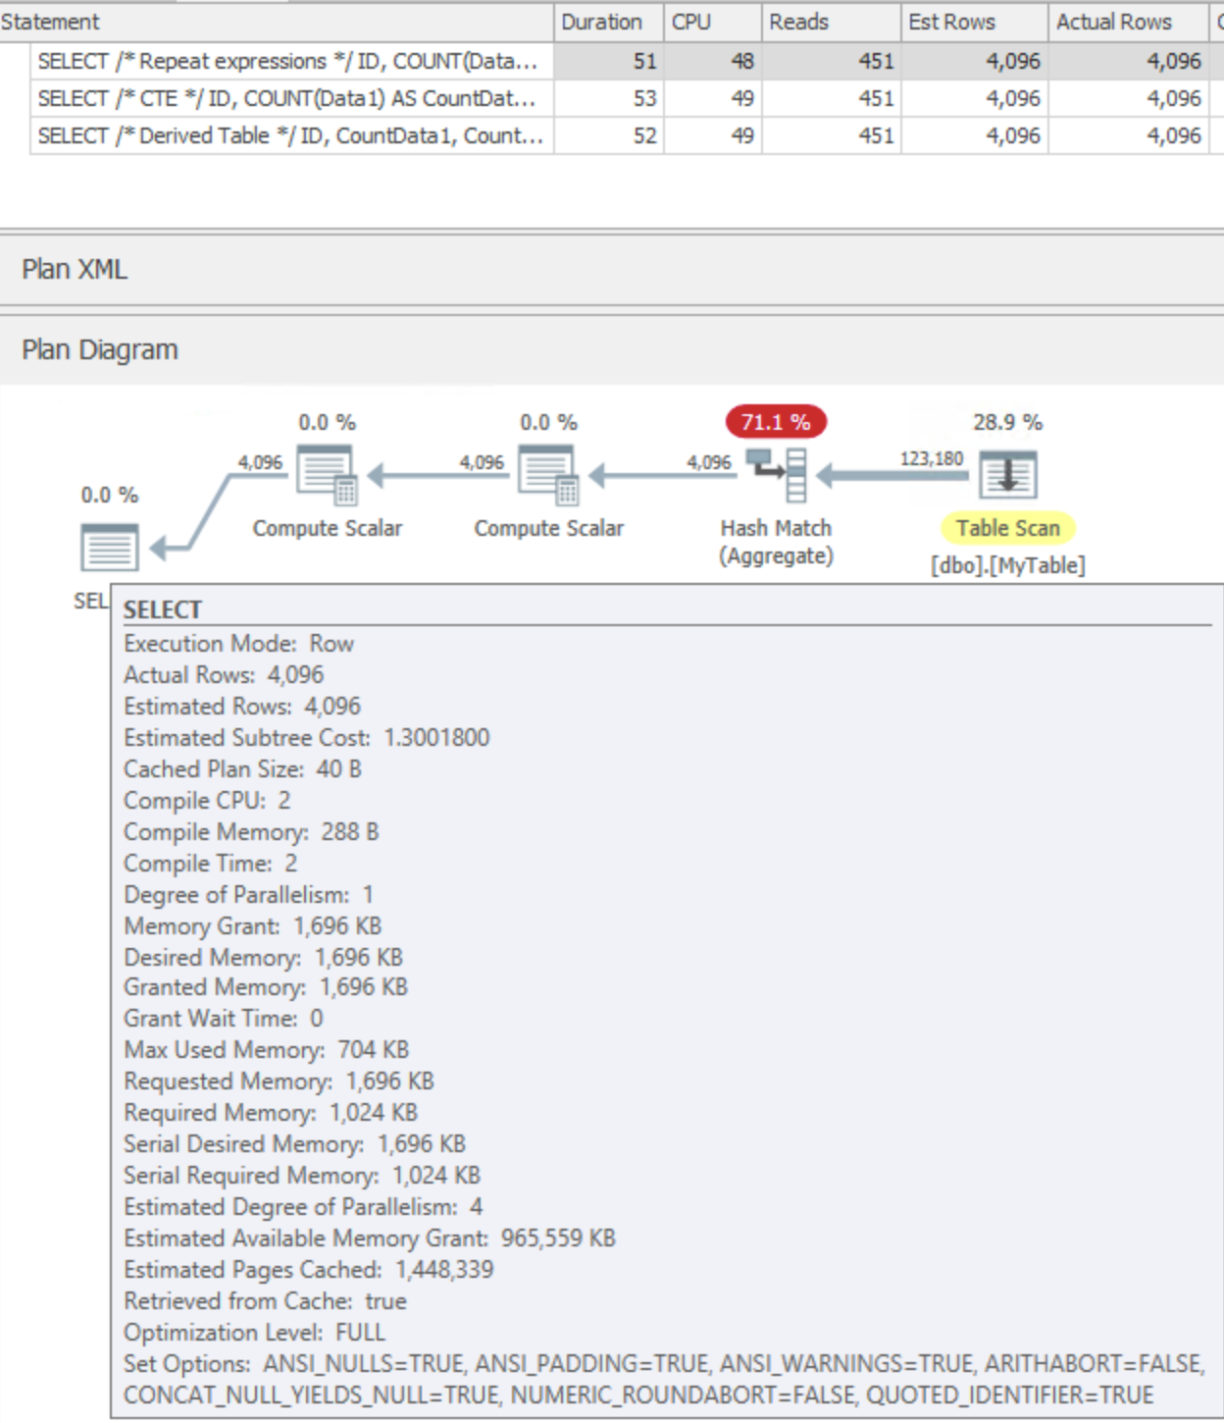Sort by the Actual Rows column header

(x=1129, y=22)
